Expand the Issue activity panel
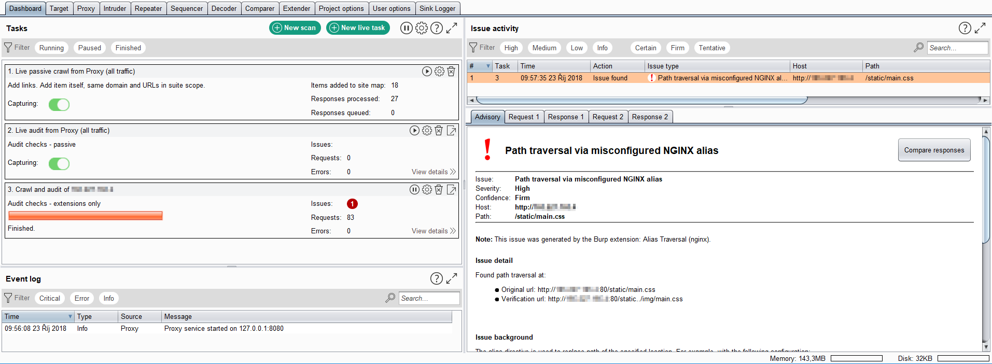Image resolution: width=992 pixels, height=364 pixels. [980, 28]
